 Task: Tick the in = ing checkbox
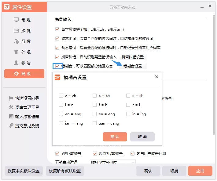click(x=128, y=114)
